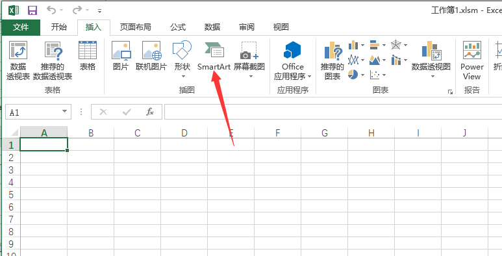
Task: Insert a picture from file (图片)
Action: point(121,56)
